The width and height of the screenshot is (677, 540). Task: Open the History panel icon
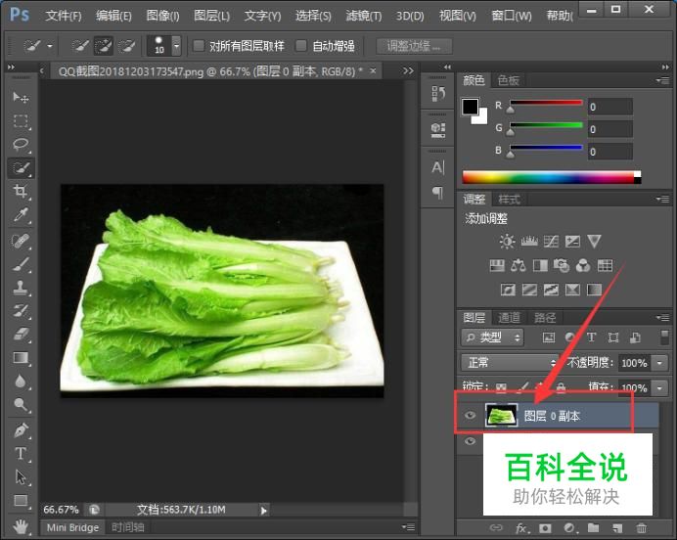tap(438, 93)
